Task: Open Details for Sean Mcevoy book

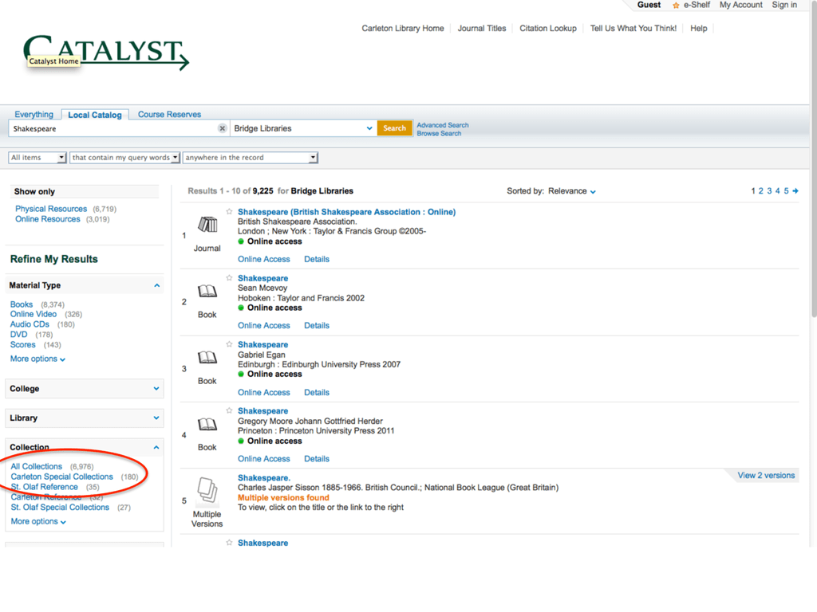Action: 317,326
